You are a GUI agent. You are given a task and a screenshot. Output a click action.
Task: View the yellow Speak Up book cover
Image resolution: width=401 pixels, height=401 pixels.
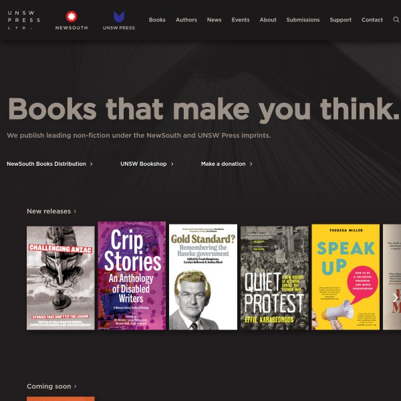pos(346,277)
